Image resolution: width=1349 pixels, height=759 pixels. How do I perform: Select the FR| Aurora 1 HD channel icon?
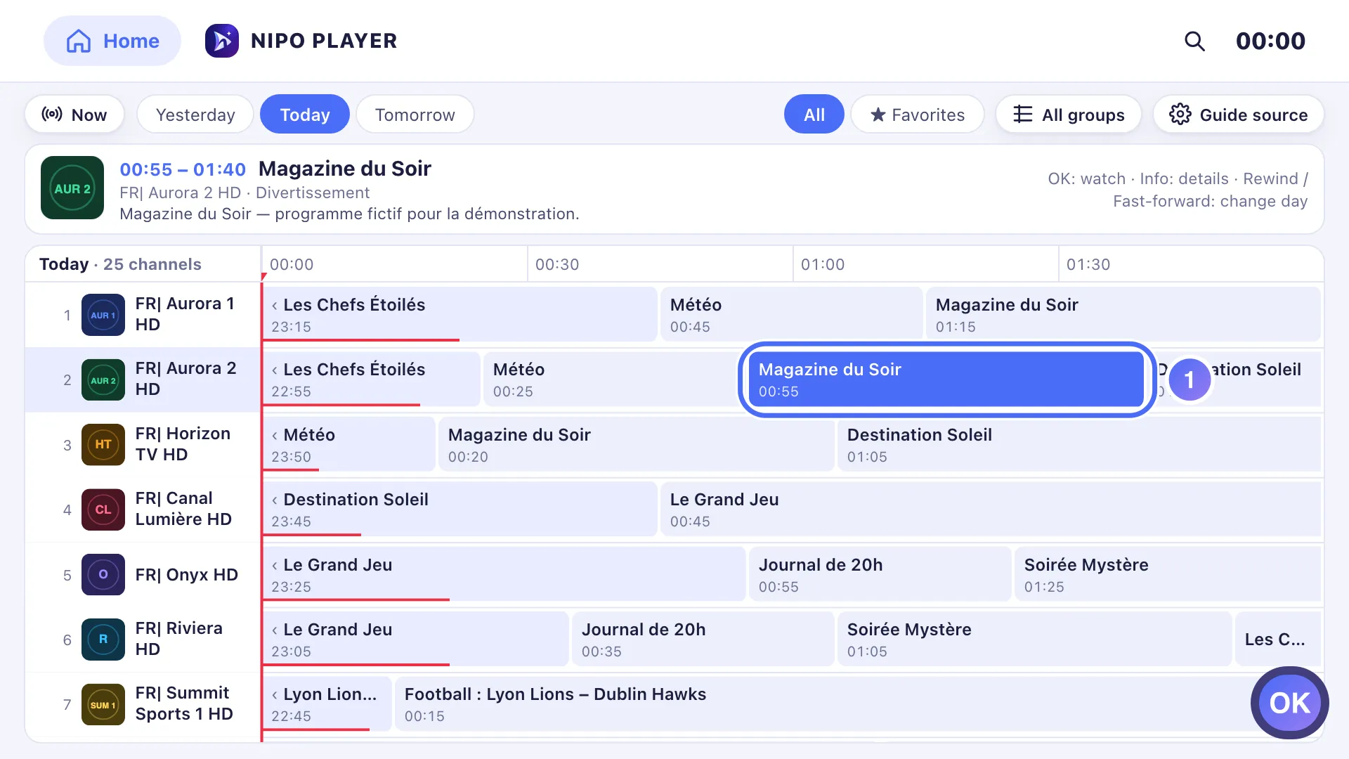pyautogui.click(x=103, y=316)
